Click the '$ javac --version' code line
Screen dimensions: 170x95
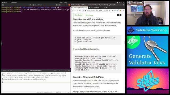click(x=83, y=42)
